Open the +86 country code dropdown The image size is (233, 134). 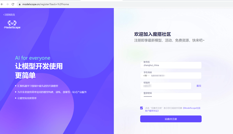[146, 76]
